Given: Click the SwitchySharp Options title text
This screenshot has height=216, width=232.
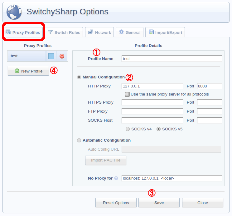Looking at the screenshot, I should pos(67,12).
